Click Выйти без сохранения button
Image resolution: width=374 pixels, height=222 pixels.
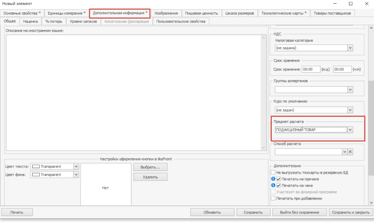click(x=299, y=212)
